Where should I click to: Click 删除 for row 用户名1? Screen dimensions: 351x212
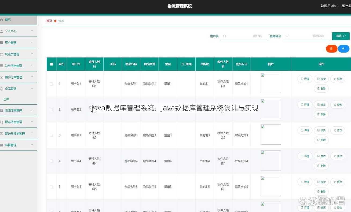tap(321, 89)
